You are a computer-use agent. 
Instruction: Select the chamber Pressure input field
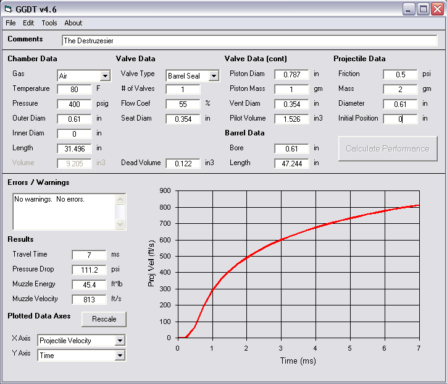pos(74,104)
